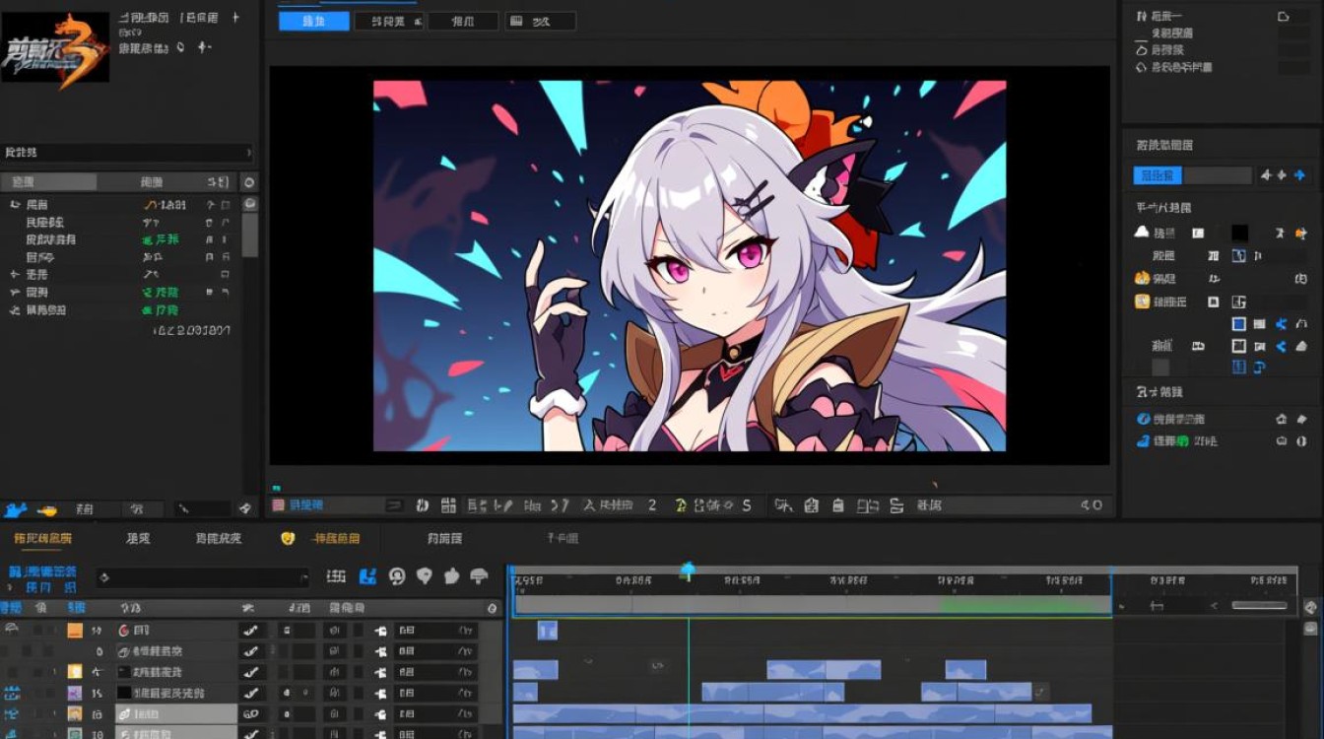
Task: Select the helmet-shaped icon ending the timeline toolbar
Action: pos(480,576)
